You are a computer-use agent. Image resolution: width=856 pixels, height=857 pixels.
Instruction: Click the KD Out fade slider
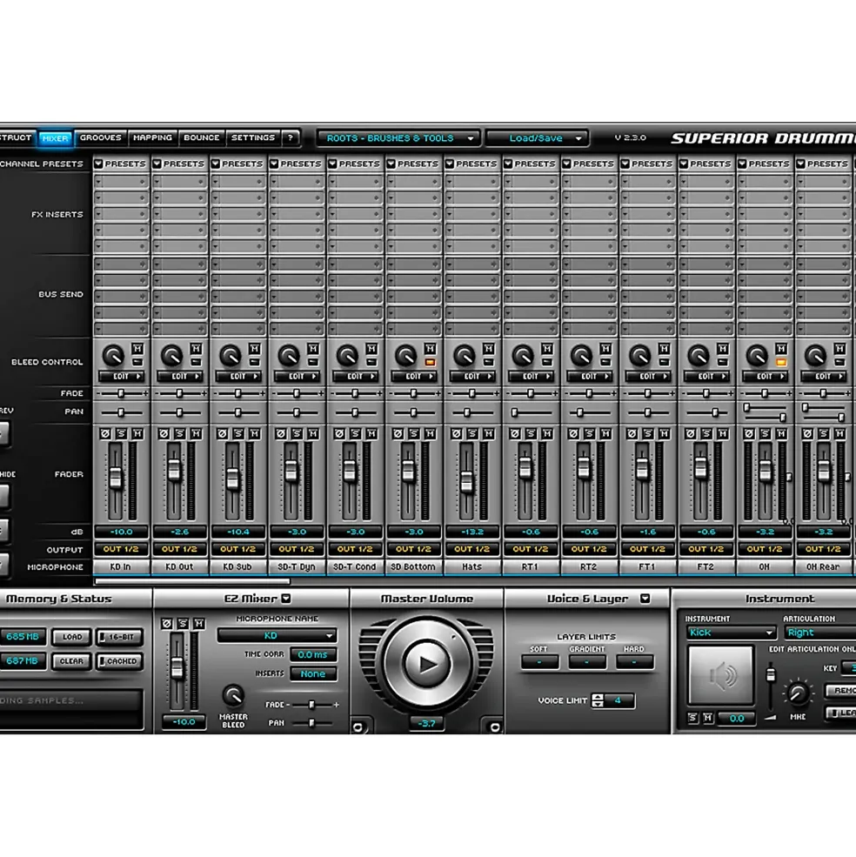pos(179,393)
